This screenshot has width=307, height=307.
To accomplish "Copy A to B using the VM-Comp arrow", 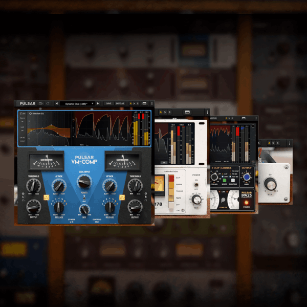I will 134,103.
